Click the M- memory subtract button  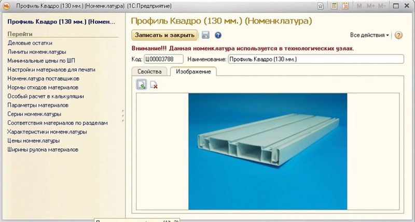(382, 6)
